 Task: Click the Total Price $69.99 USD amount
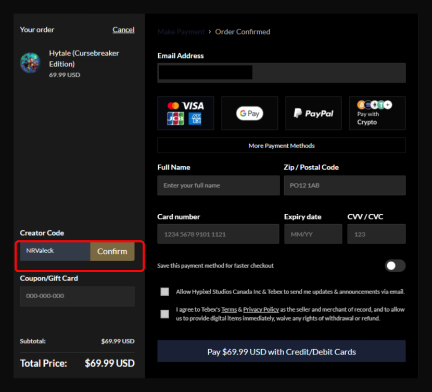point(110,363)
